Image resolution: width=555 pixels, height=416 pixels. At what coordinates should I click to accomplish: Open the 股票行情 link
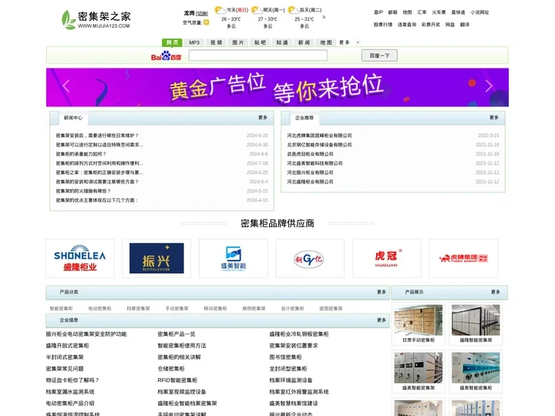[x=383, y=25]
